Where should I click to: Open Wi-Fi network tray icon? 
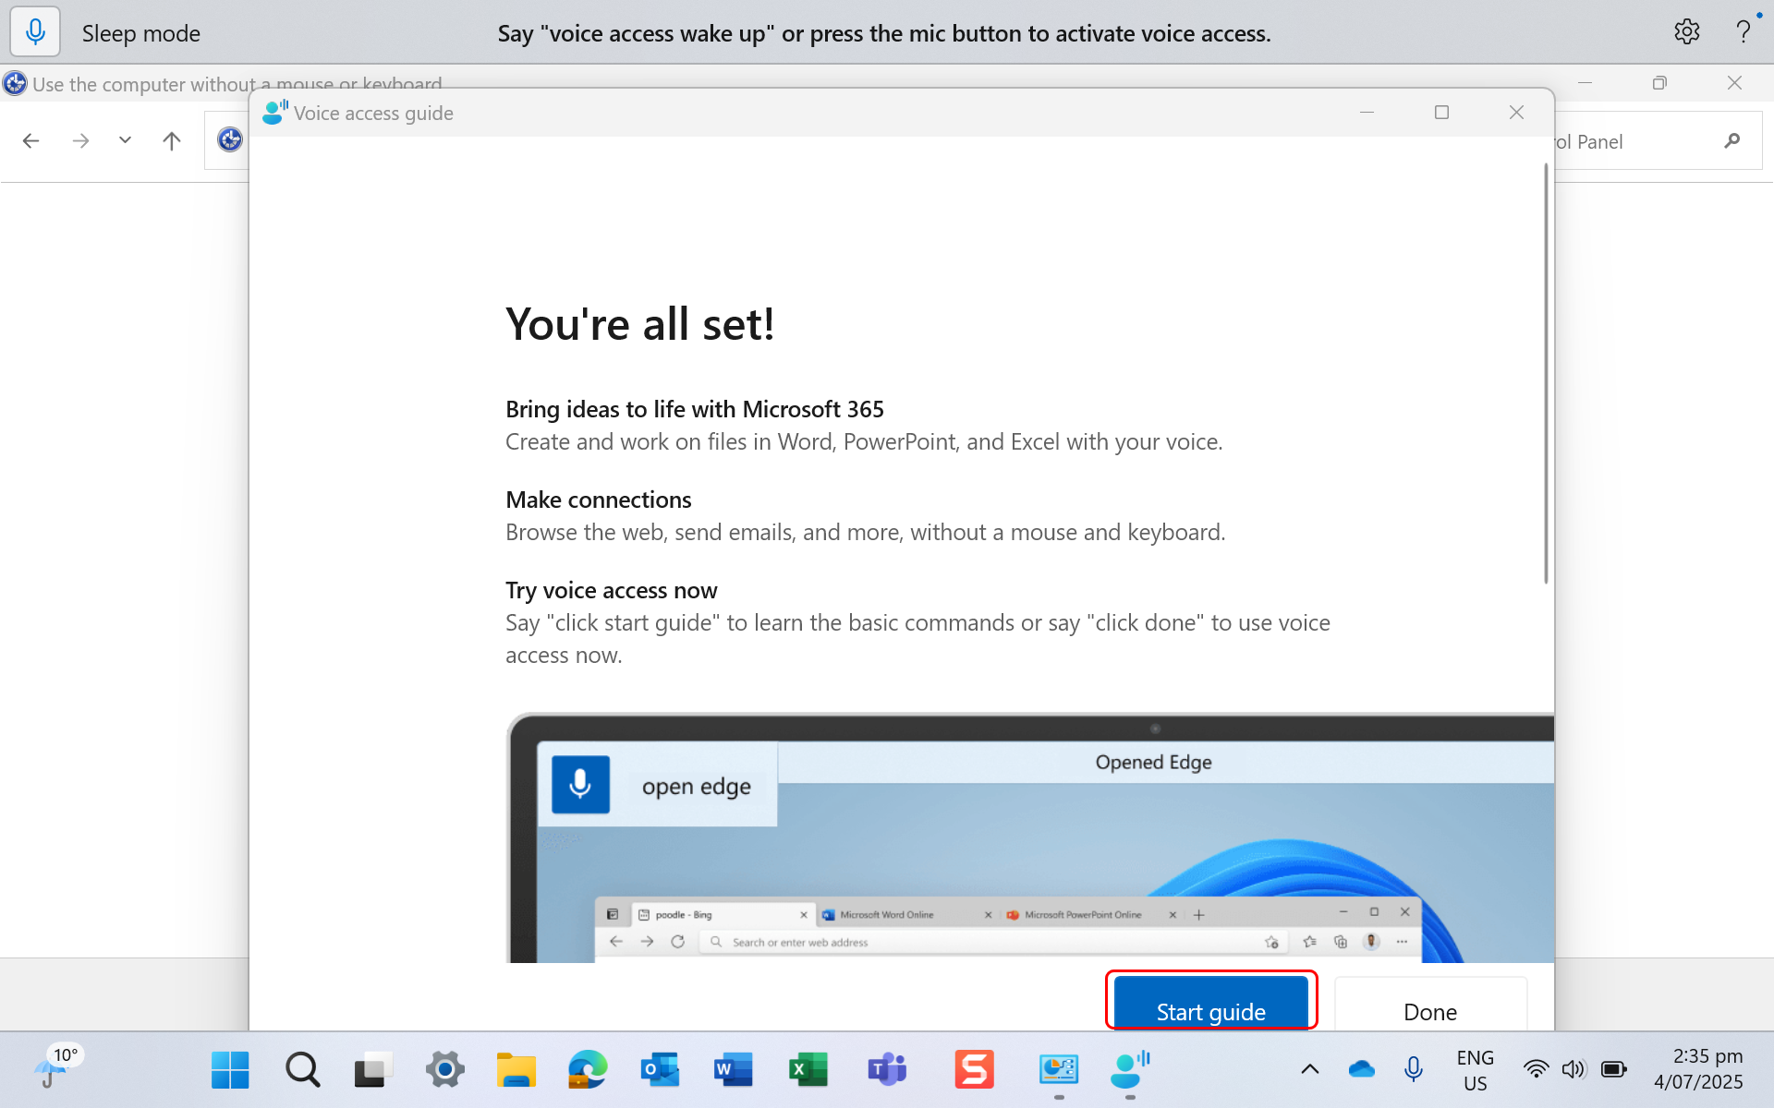(1536, 1069)
